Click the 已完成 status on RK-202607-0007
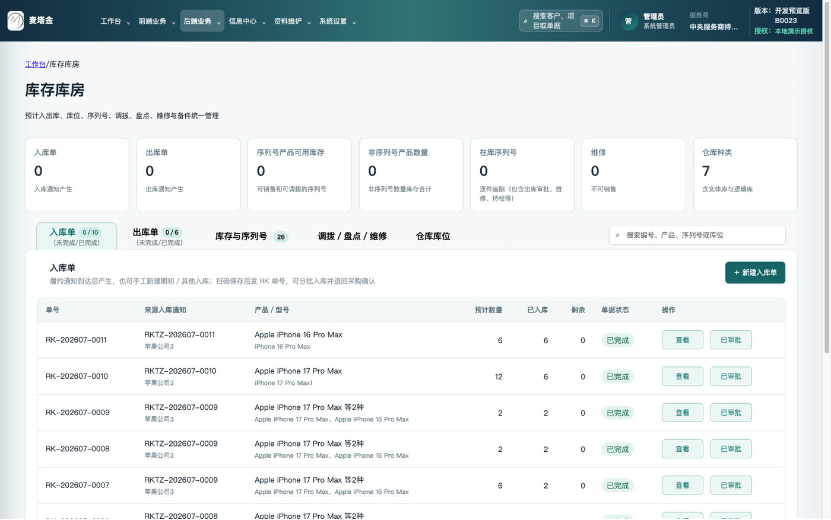 tap(617, 486)
